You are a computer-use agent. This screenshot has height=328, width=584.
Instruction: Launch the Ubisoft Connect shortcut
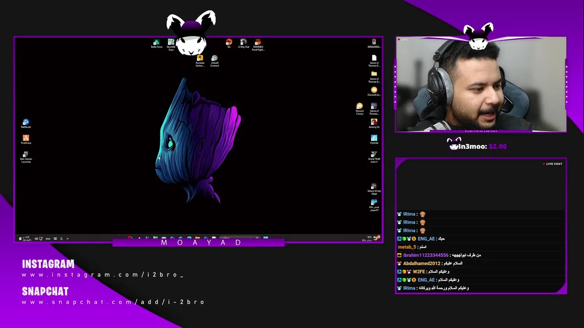tap(214, 61)
